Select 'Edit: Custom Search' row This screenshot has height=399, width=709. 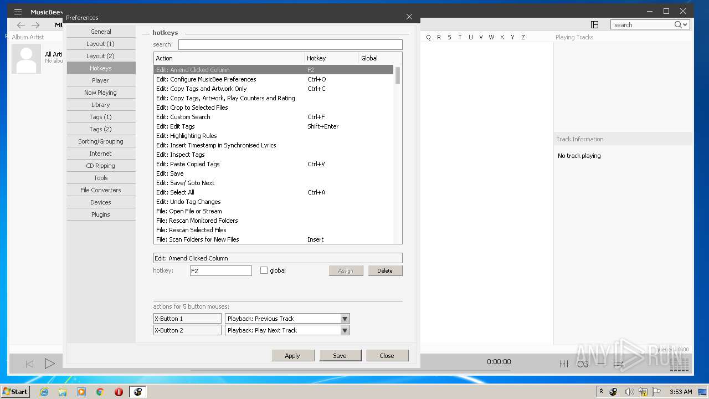click(274, 117)
